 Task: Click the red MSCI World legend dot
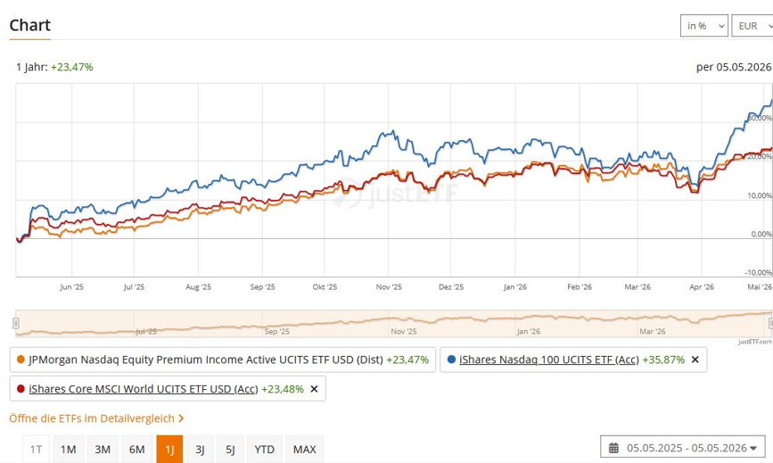[21, 389]
